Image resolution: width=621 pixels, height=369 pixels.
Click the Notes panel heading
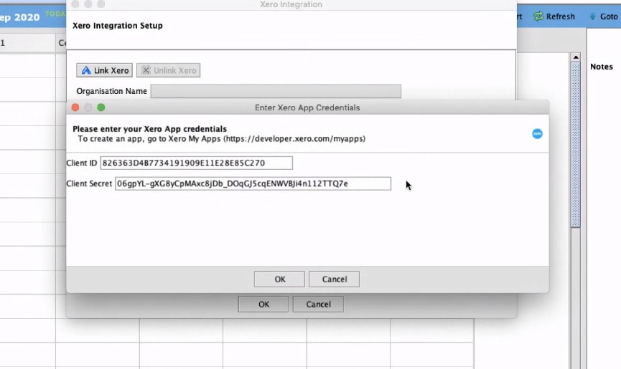pos(601,67)
